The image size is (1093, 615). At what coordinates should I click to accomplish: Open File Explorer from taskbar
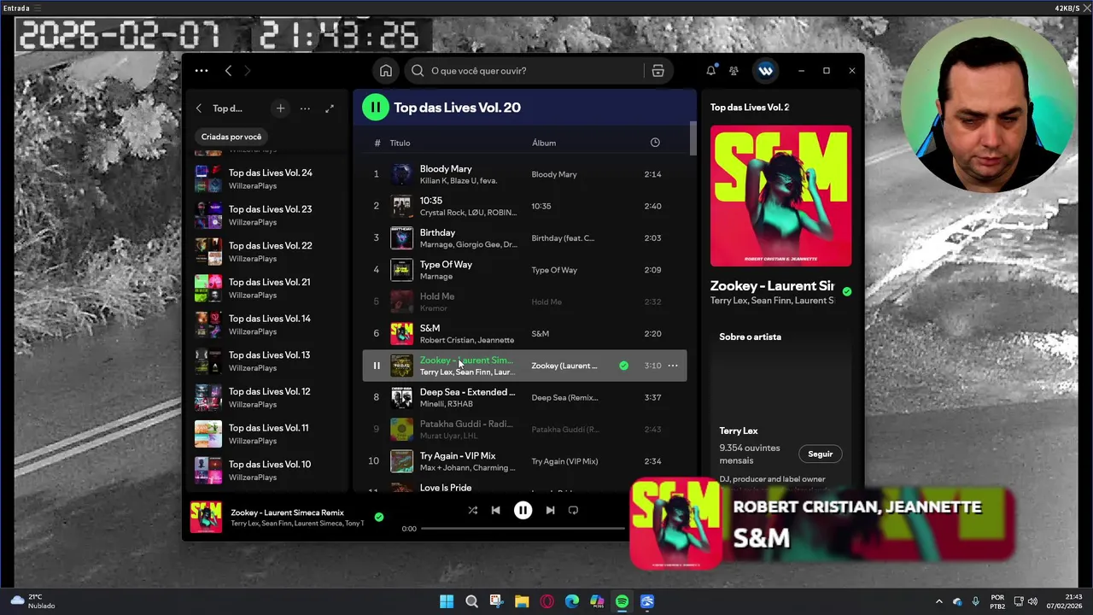click(522, 601)
